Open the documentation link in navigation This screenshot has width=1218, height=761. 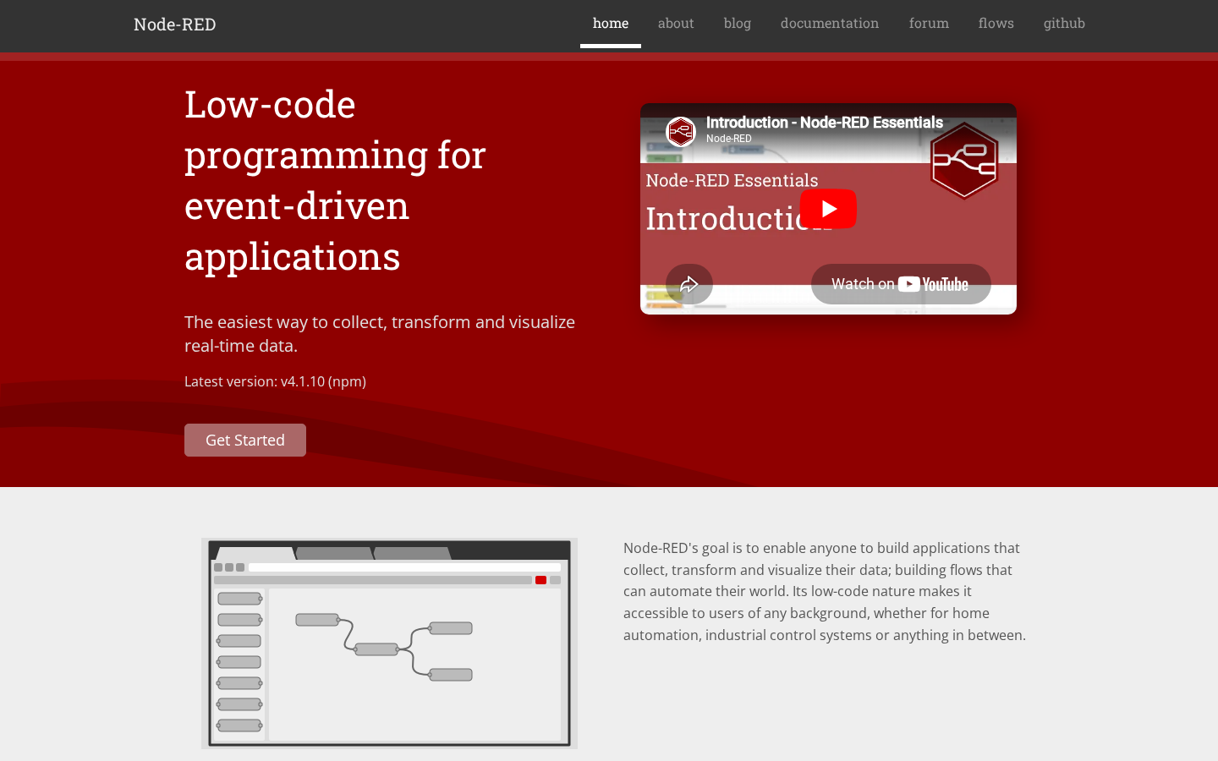[830, 24]
